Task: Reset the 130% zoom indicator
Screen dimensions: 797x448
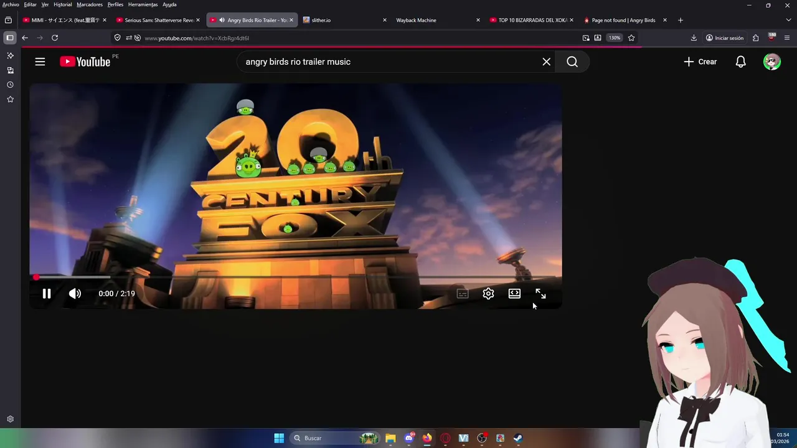Action: coord(615,38)
